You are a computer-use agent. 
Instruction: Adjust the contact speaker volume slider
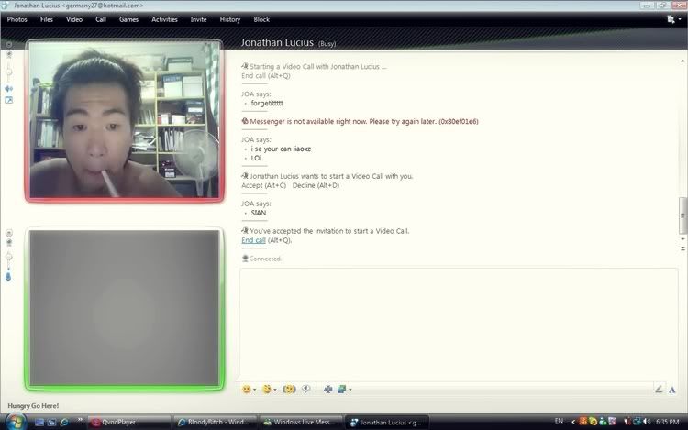coord(9,70)
